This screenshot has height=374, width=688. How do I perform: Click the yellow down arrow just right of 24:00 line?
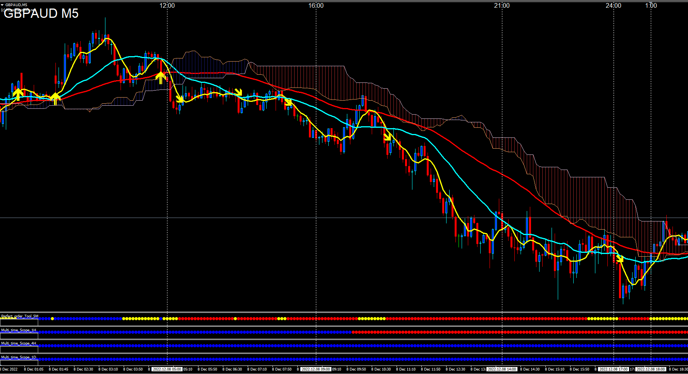619,258
